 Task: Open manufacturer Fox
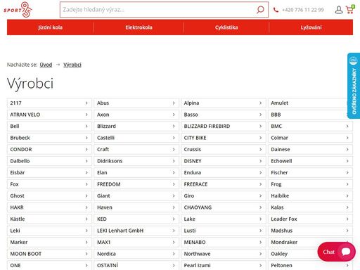click(49, 184)
